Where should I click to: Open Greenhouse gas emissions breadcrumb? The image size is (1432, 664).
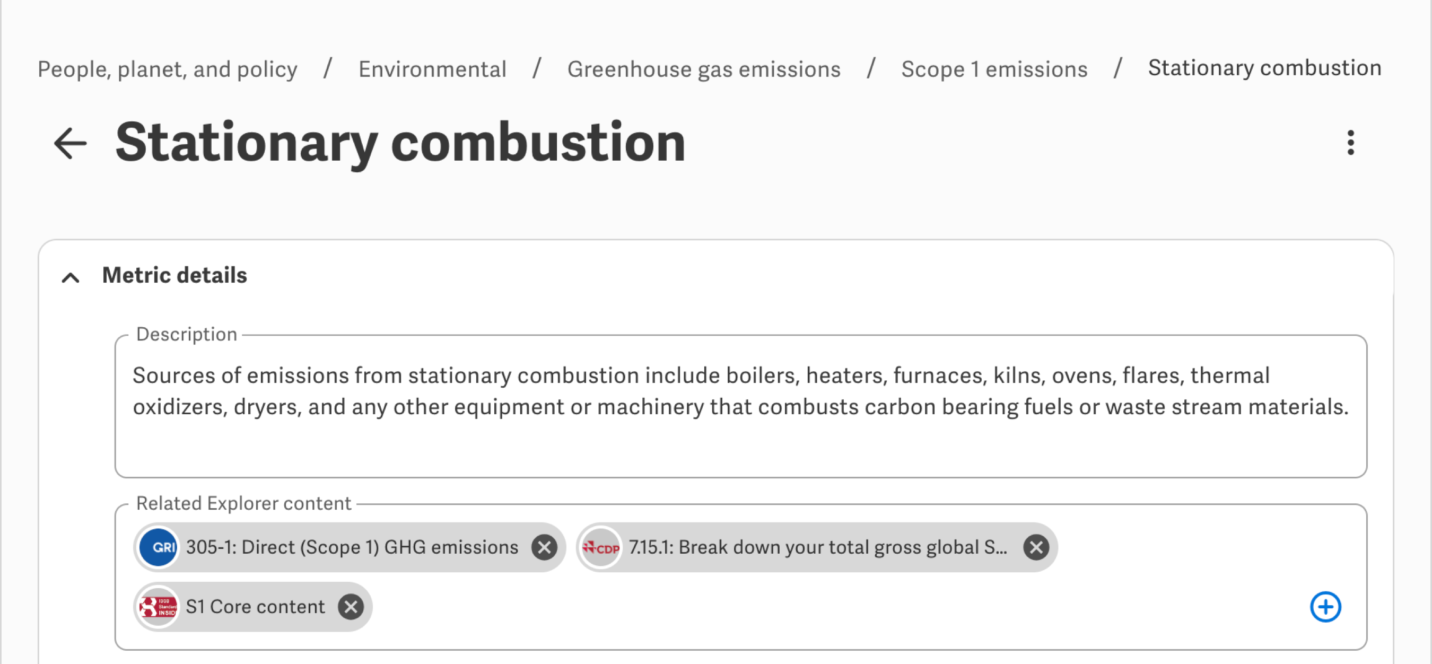coord(703,69)
